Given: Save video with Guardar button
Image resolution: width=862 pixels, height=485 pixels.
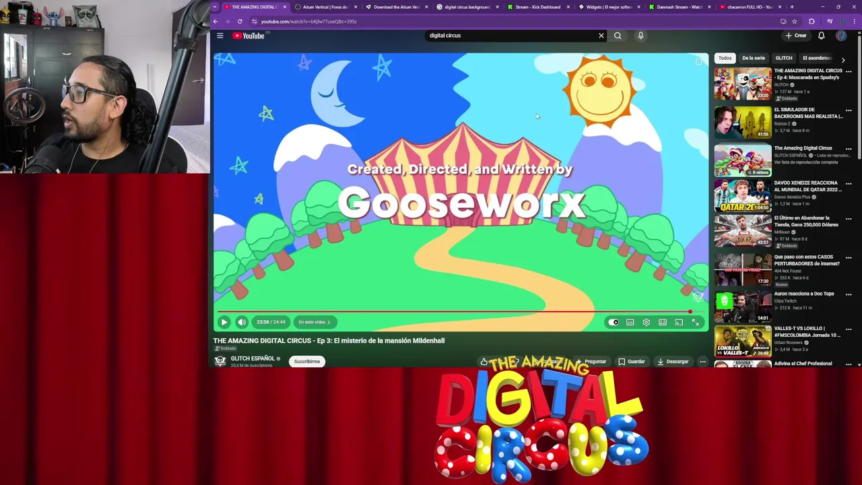Looking at the screenshot, I should point(632,362).
